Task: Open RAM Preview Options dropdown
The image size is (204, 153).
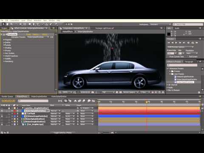Action: (x=180, y=47)
